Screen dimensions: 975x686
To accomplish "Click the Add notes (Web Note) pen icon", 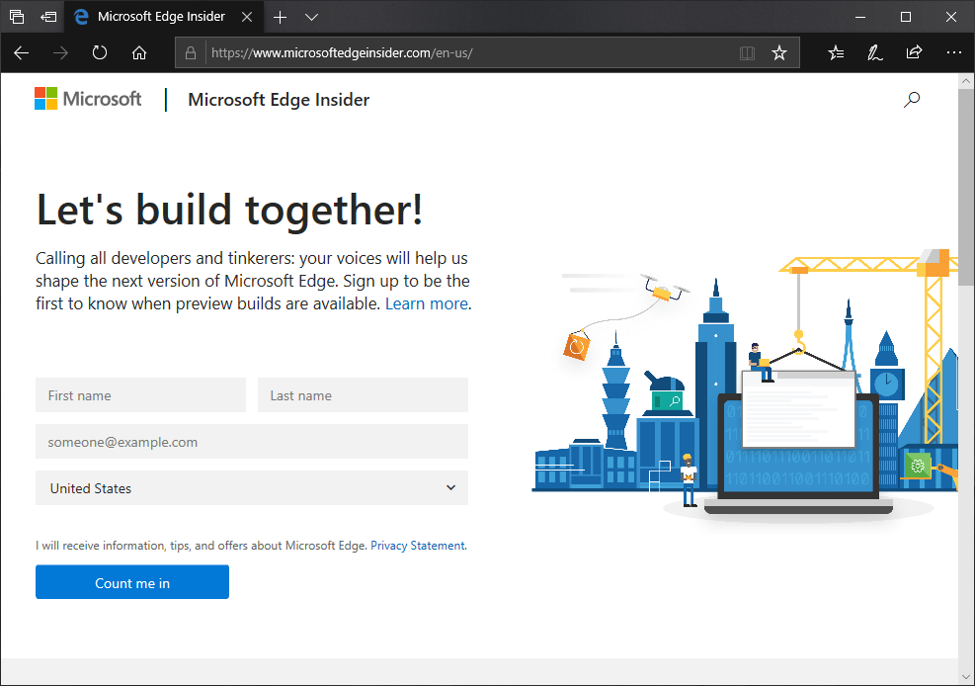I will point(873,52).
